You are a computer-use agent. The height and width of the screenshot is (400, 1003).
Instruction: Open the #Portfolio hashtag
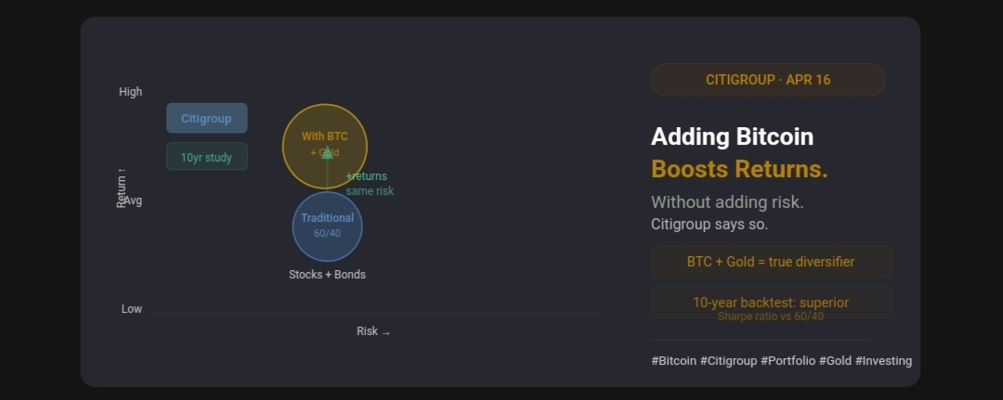point(788,361)
